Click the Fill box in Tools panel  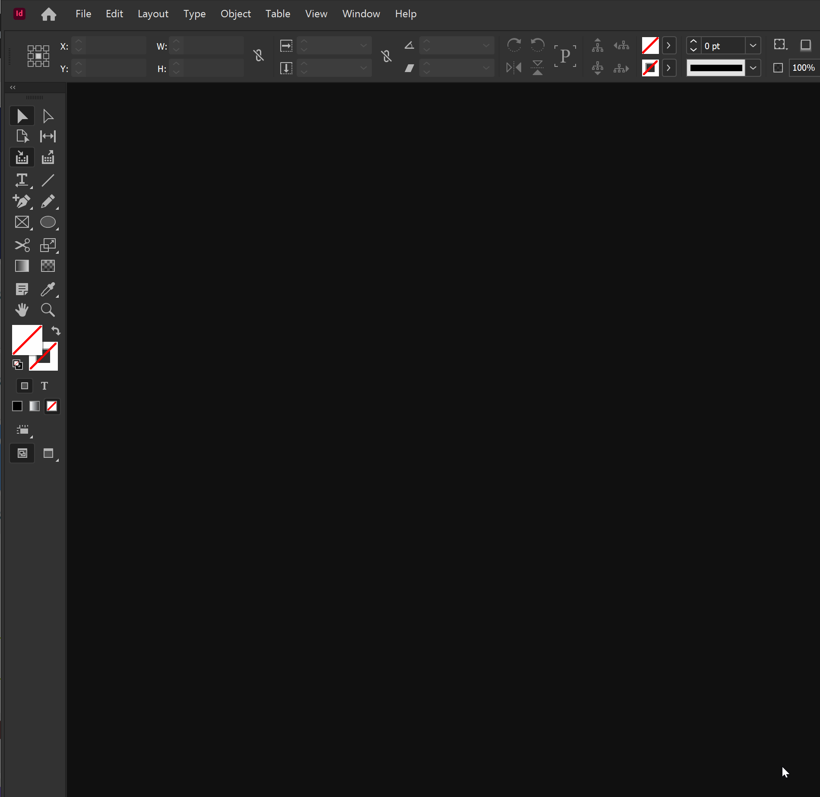tap(27, 340)
